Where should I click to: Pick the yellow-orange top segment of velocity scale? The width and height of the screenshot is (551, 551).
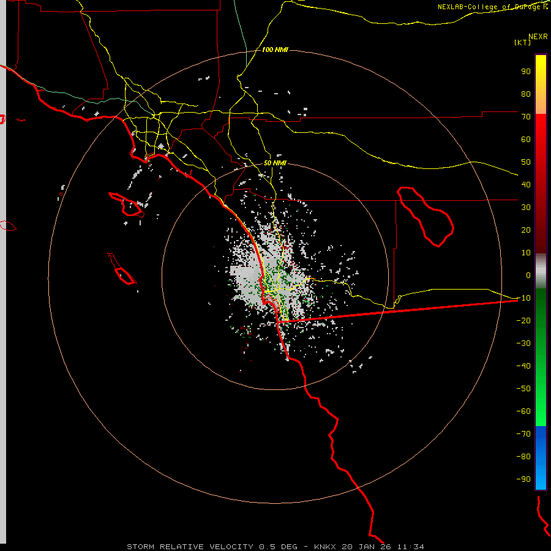[541, 84]
